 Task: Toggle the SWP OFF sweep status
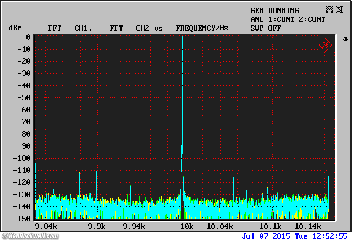point(266,28)
